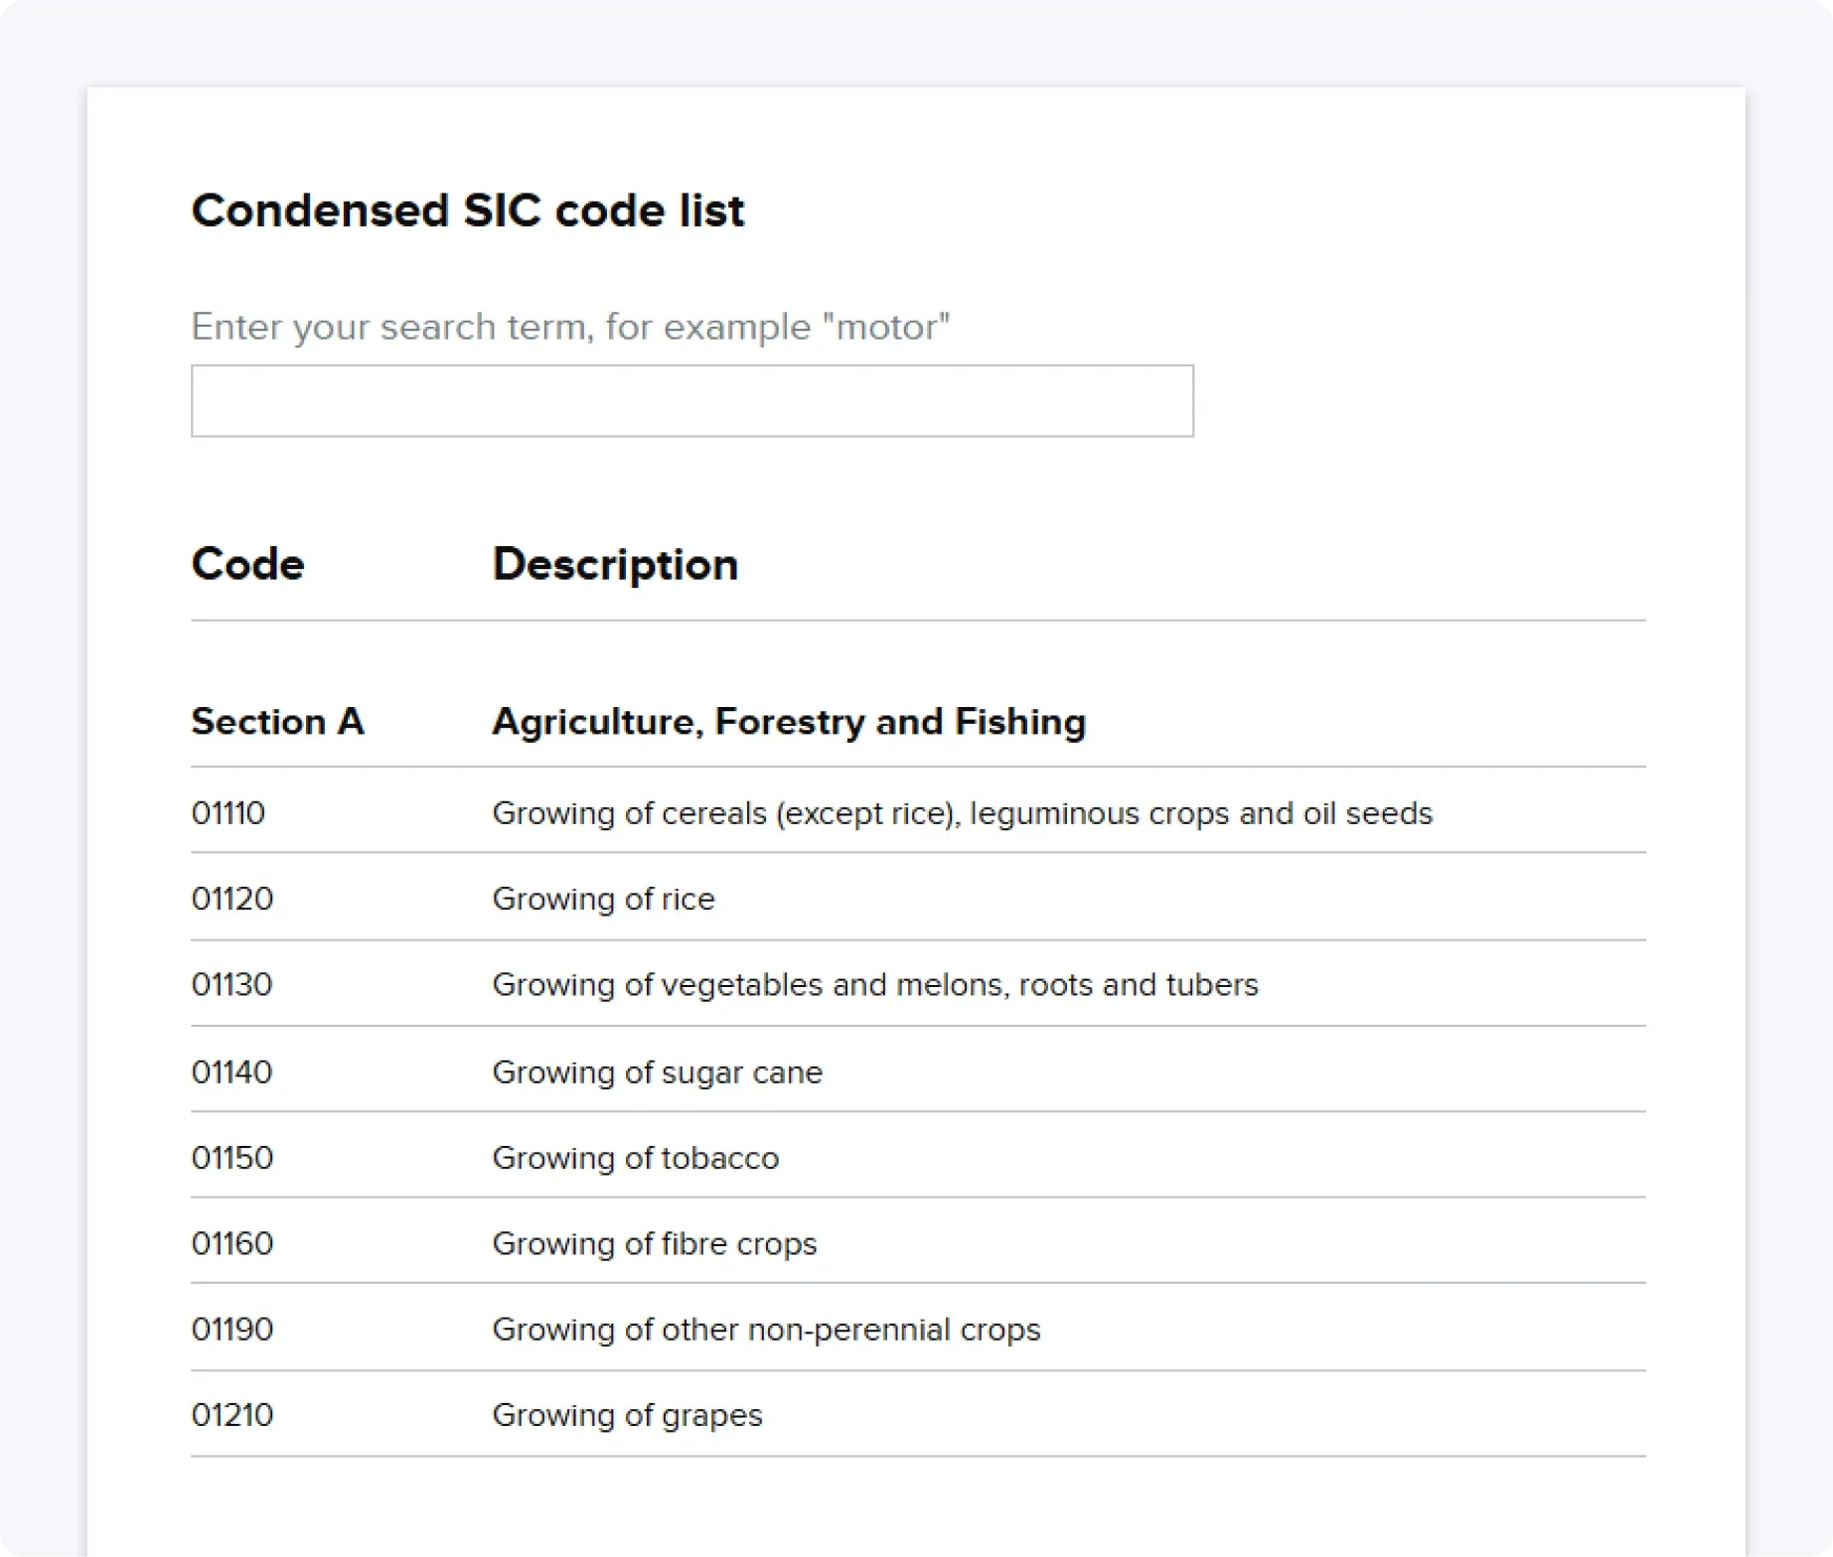Select code 01190 in the table

(x=232, y=1329)
